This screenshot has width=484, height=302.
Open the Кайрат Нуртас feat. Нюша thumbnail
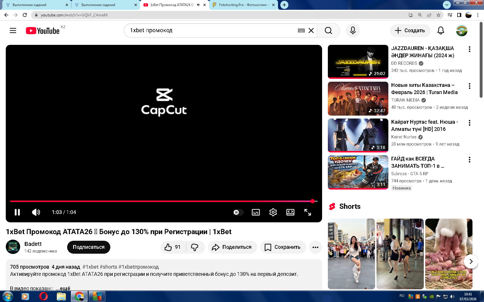[358, 135]
